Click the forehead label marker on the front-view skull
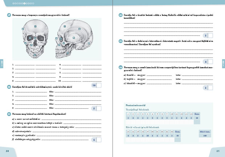 click(x=35, y=26)
